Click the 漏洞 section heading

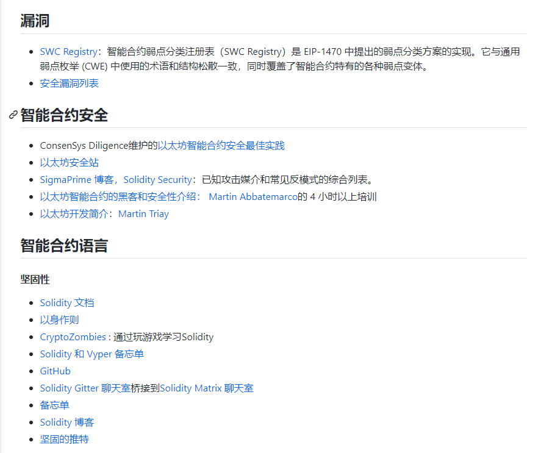pos(35,21)
